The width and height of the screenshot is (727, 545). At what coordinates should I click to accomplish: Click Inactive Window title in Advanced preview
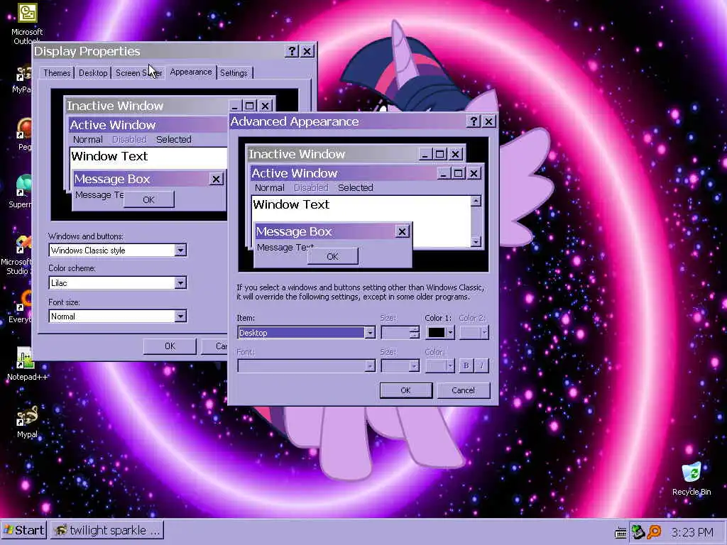(x=297, y=154)
